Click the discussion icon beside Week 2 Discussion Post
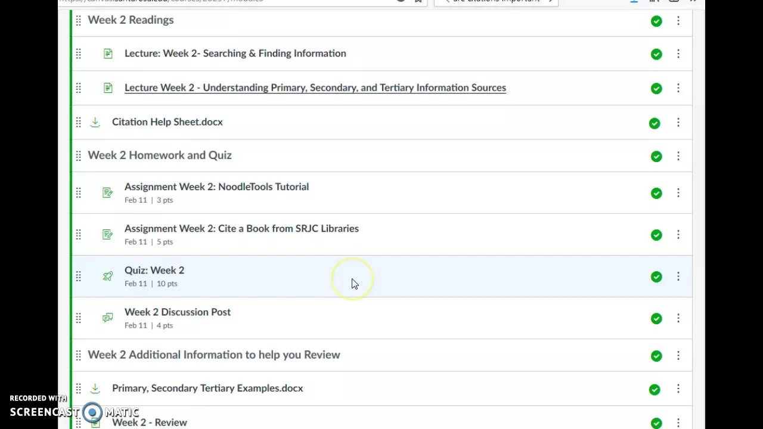This screenshot has width=763, height=429. (x=108, y=318)
